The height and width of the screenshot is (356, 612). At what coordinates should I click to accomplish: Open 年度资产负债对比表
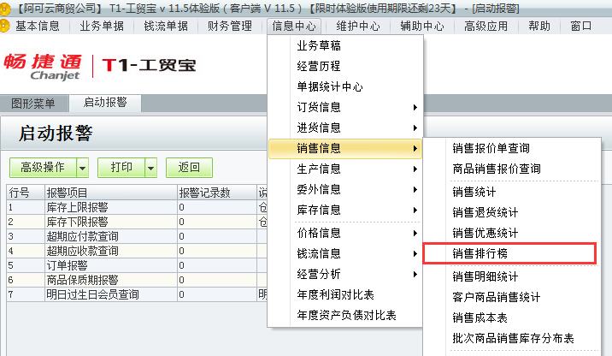click(345, 316)
